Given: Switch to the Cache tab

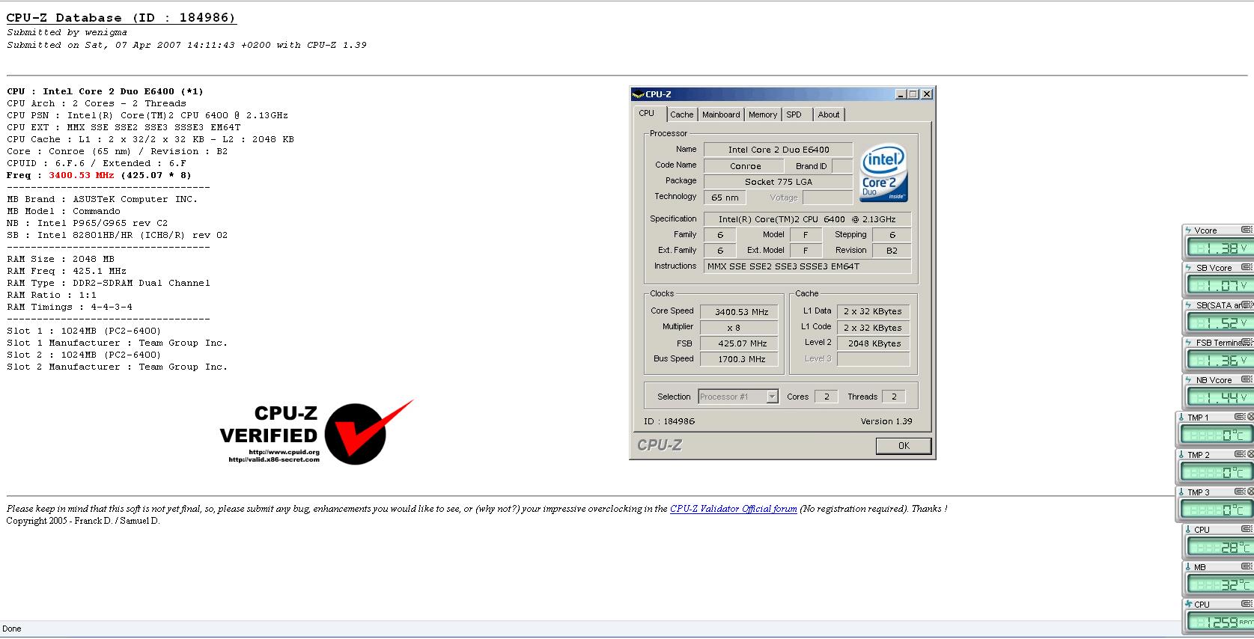Looking at the screenshot, I should (x=681, y=114).
